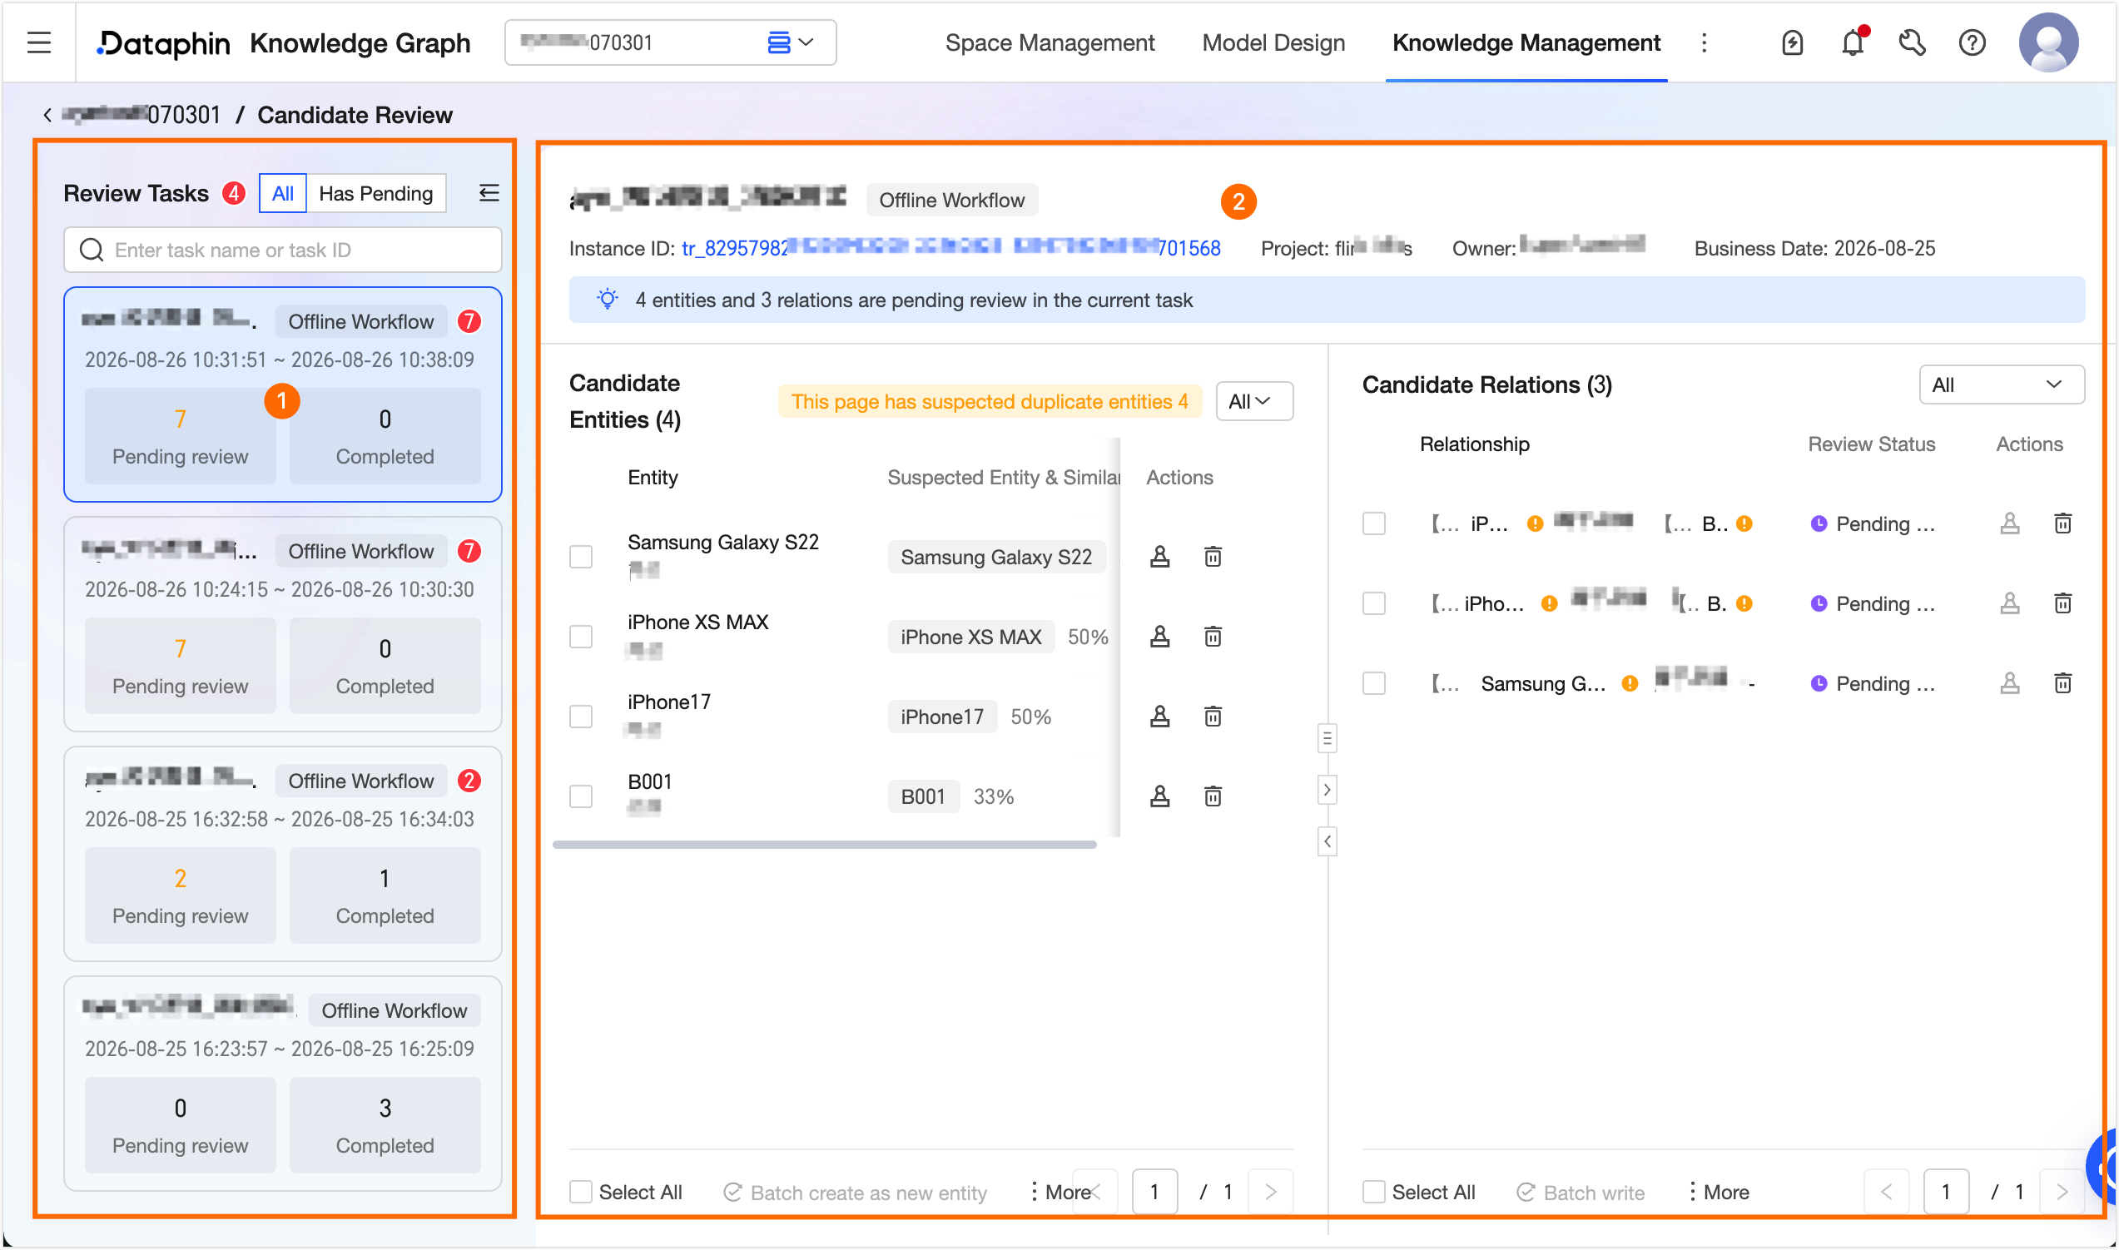Click Batch create as new entity
The width and height of the screenshot is (2119, 1250).
click(855, 1193)
